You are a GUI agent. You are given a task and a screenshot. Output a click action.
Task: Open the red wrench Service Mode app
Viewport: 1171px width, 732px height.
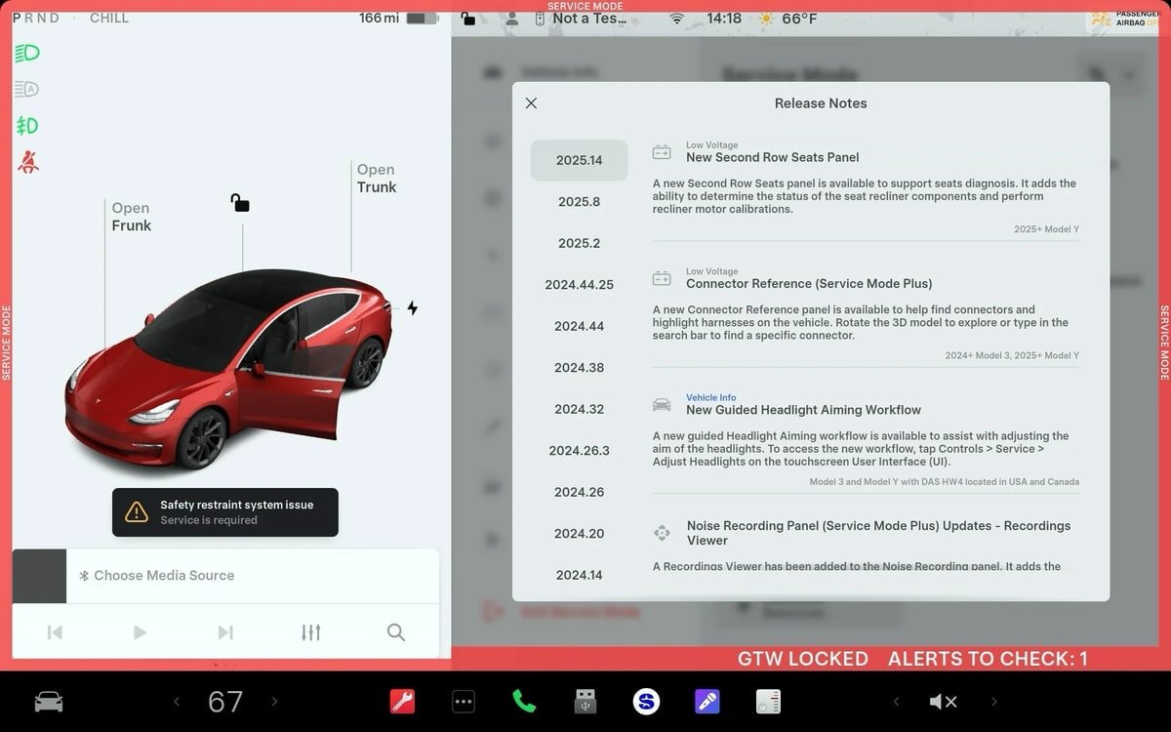pyautogui.click(x=402, y=701)
